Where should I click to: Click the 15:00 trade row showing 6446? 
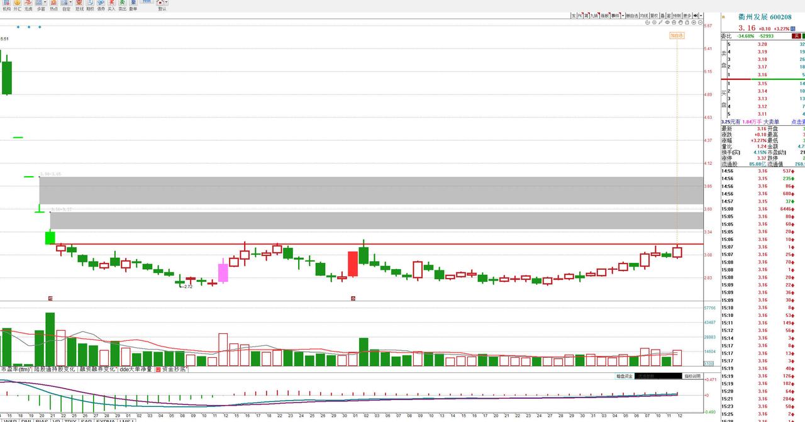[x=763, y=209]
